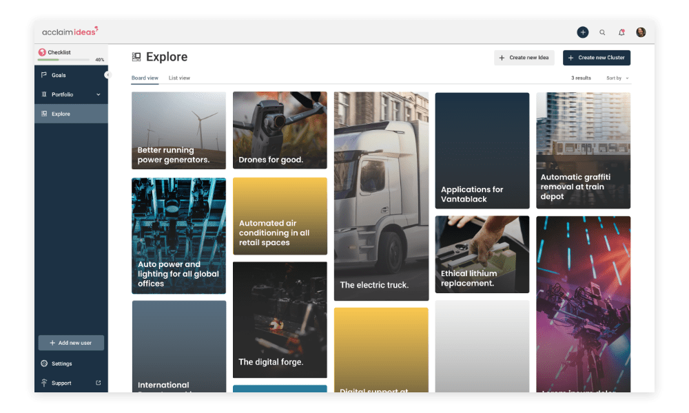Click the Support external link icon
Screen dimensions: 689x413
pos(99,383)
